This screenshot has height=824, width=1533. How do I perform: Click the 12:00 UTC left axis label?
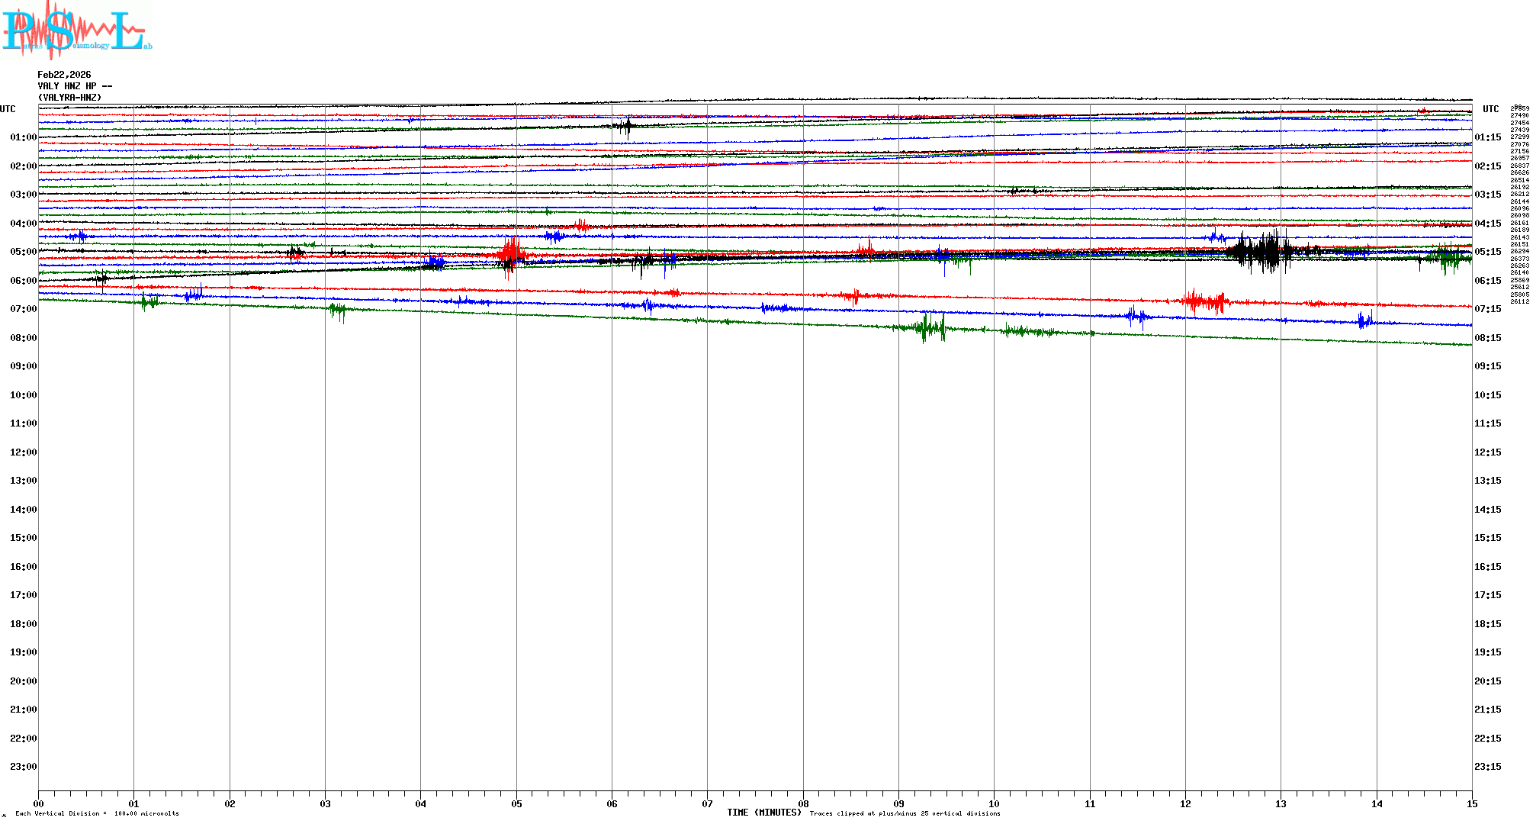[23, 452]
